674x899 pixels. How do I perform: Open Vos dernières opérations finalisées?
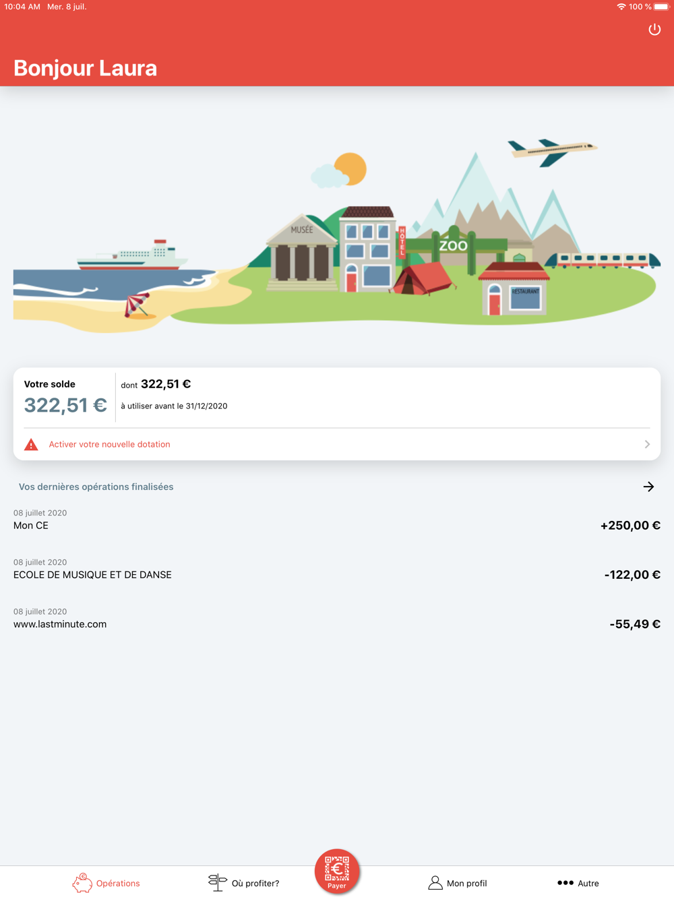pos(96,487)
